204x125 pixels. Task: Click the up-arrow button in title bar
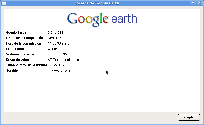(x=193, y=3)
